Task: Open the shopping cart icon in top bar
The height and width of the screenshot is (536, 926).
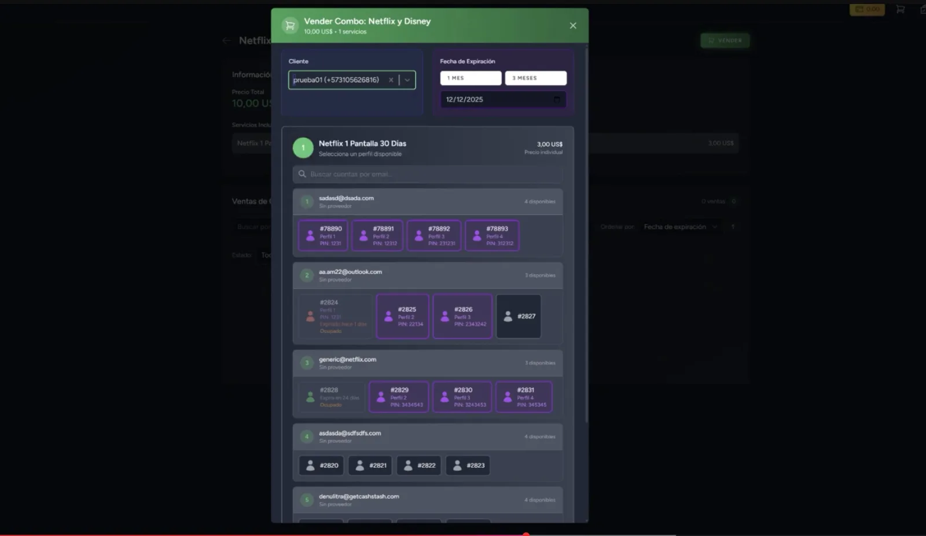Action: coord(901,9)
